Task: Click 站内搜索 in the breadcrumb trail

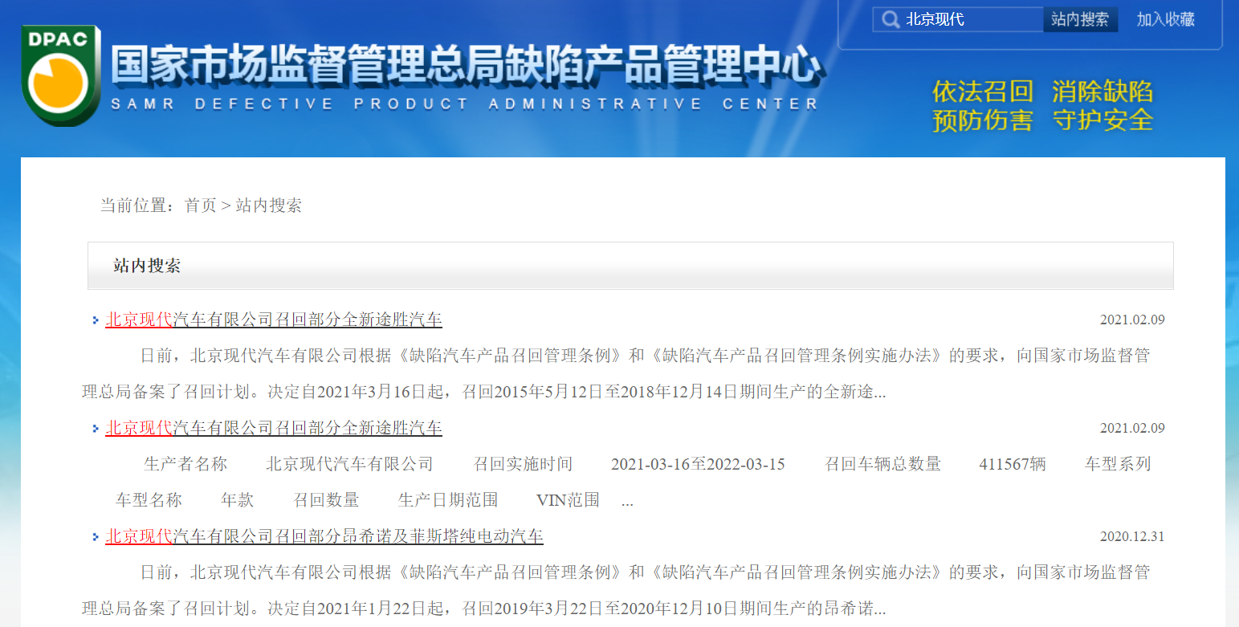Action: 268,206
